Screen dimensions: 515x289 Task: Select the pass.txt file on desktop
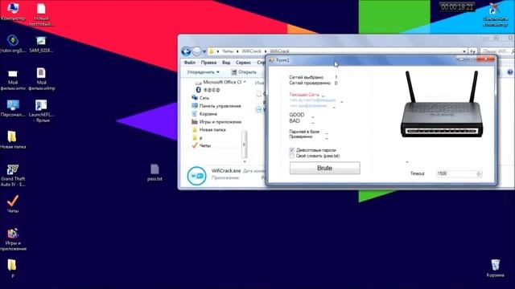(x=154, y=173)
